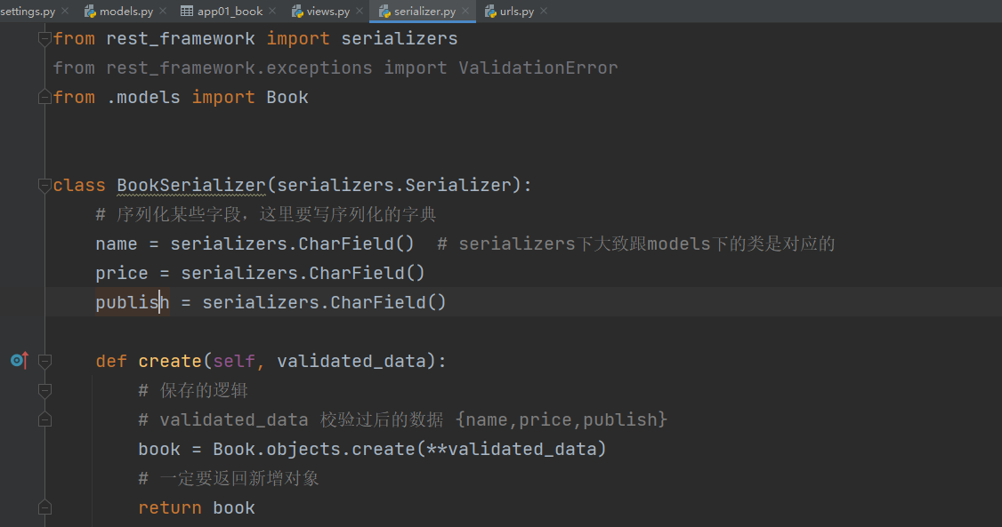The width and height of the screenshot is (1002, 527).
Task: Open the views.py tab
Action: coord(327,12)
